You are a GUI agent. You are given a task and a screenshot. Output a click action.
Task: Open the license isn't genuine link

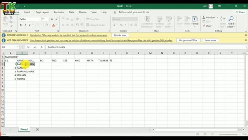click(101, 40)
